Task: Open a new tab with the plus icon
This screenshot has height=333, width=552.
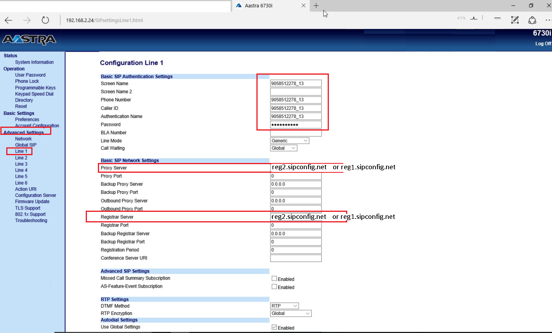Action: [x=316, y=6]
